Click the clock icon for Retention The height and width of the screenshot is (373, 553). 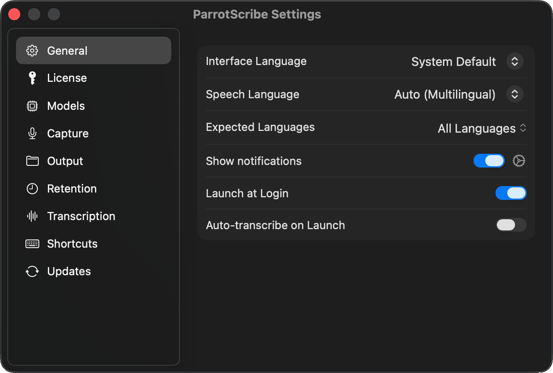tap(32, 189)
